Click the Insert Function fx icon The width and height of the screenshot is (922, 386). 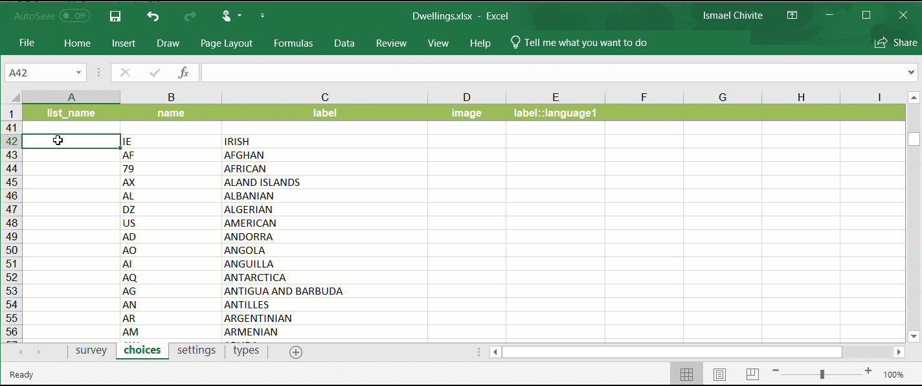point(184,73)
